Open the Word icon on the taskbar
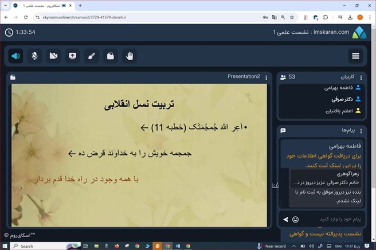Screen dimensions: 376x250 [178, 246]
